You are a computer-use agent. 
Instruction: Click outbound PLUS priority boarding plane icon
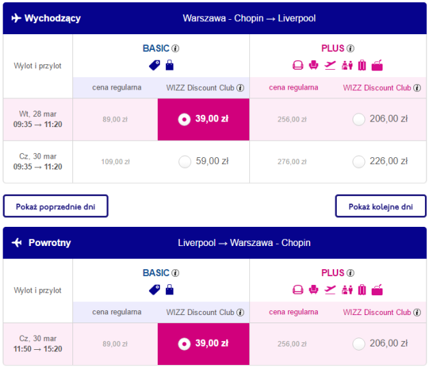coord(330,65)
